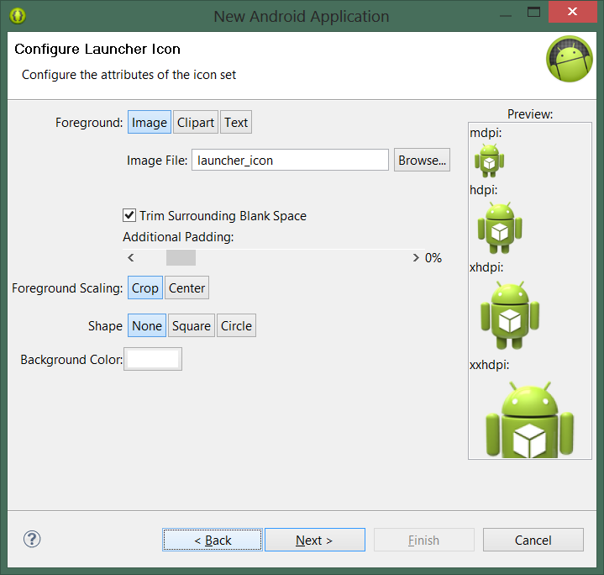Image resolution: width=604 pixels, height=575 pixels.
Task: Close the New Android Application dialog
Action: pyautogui.click(x=572, y=12)
